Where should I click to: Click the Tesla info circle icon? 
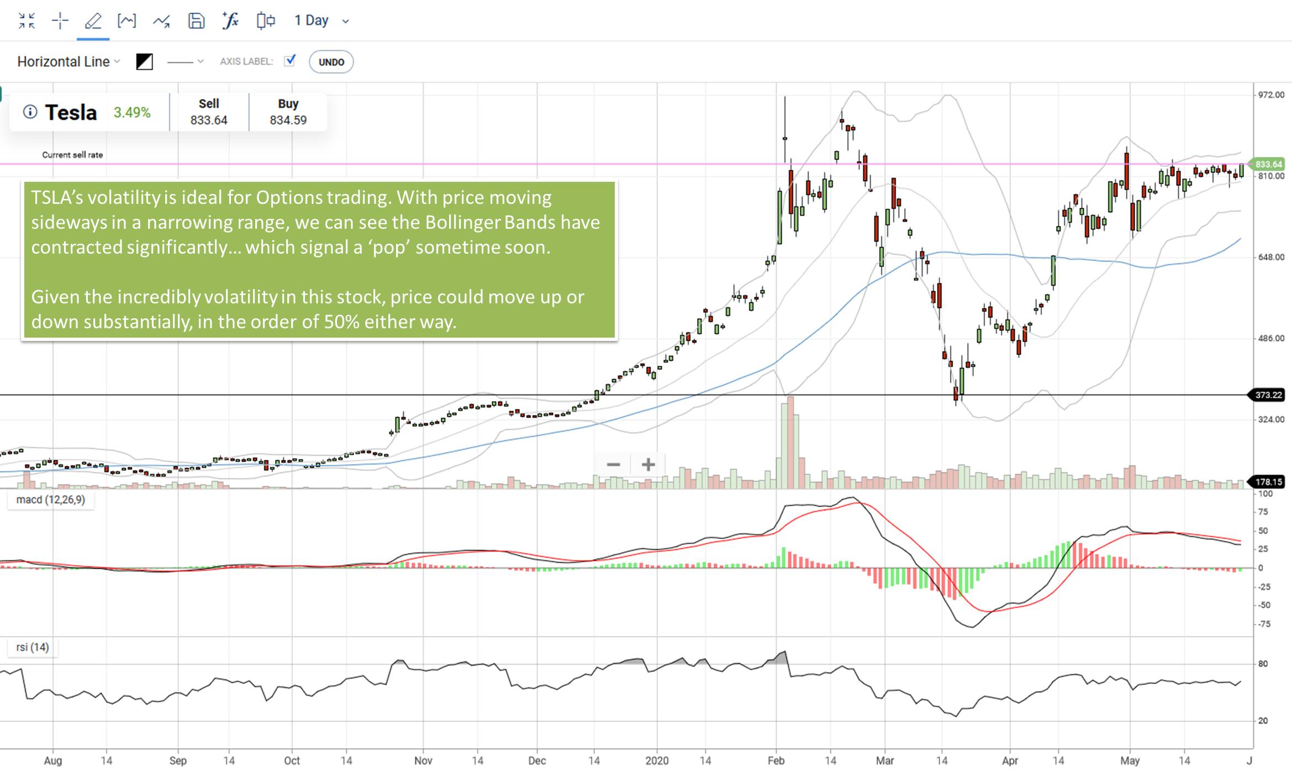[x=29, y=112]
